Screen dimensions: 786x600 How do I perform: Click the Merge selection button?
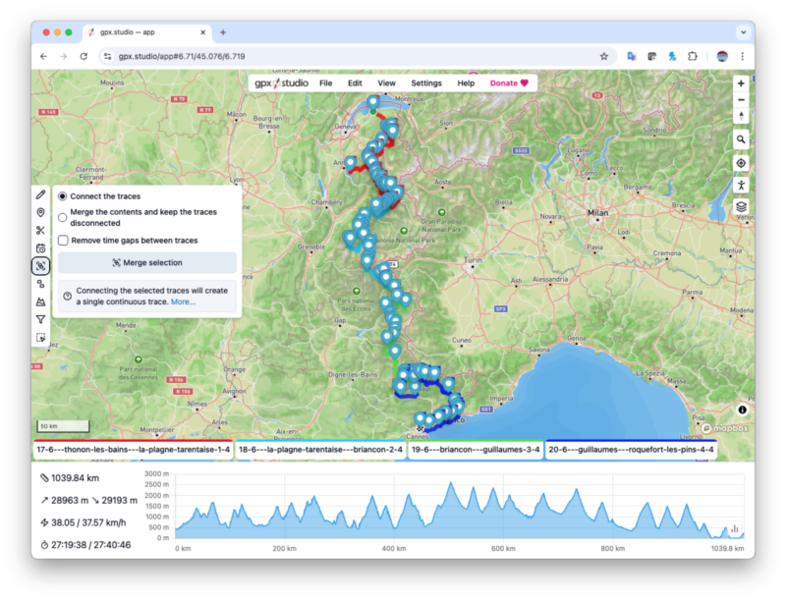[x=147, y=263]
